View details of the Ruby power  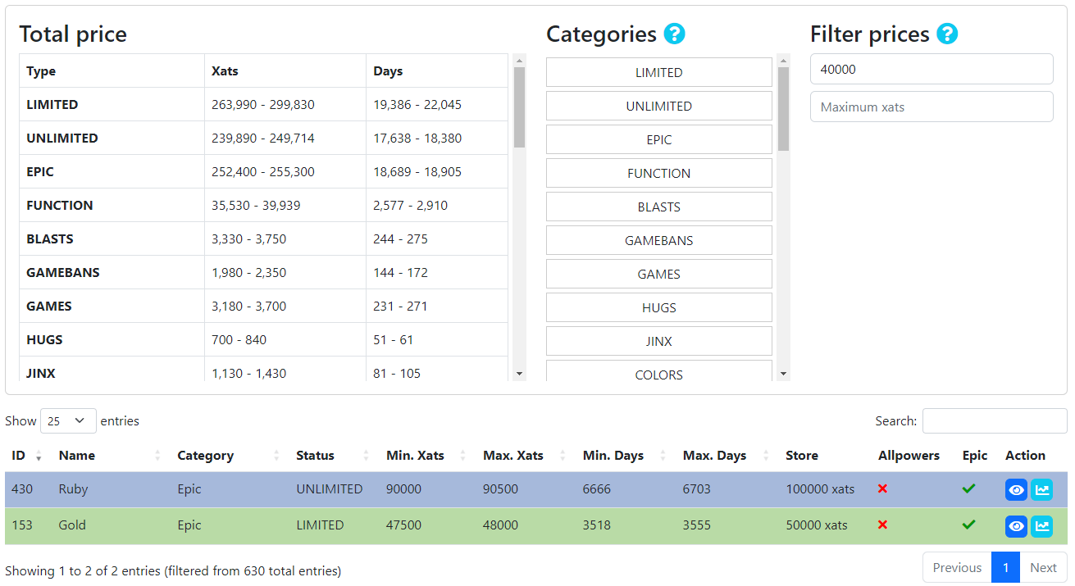pos(1016,489)
